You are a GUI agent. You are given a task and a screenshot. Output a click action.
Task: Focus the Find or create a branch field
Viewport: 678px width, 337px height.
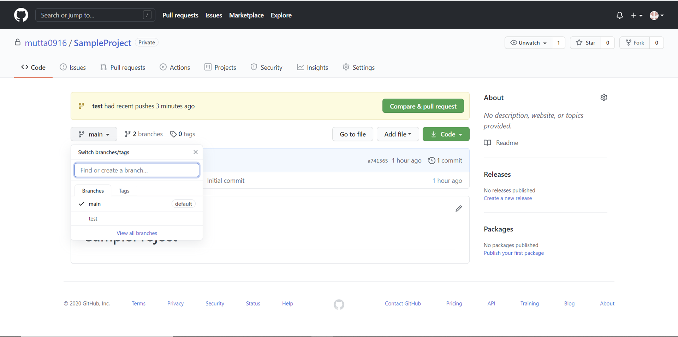tap(137, 170)
